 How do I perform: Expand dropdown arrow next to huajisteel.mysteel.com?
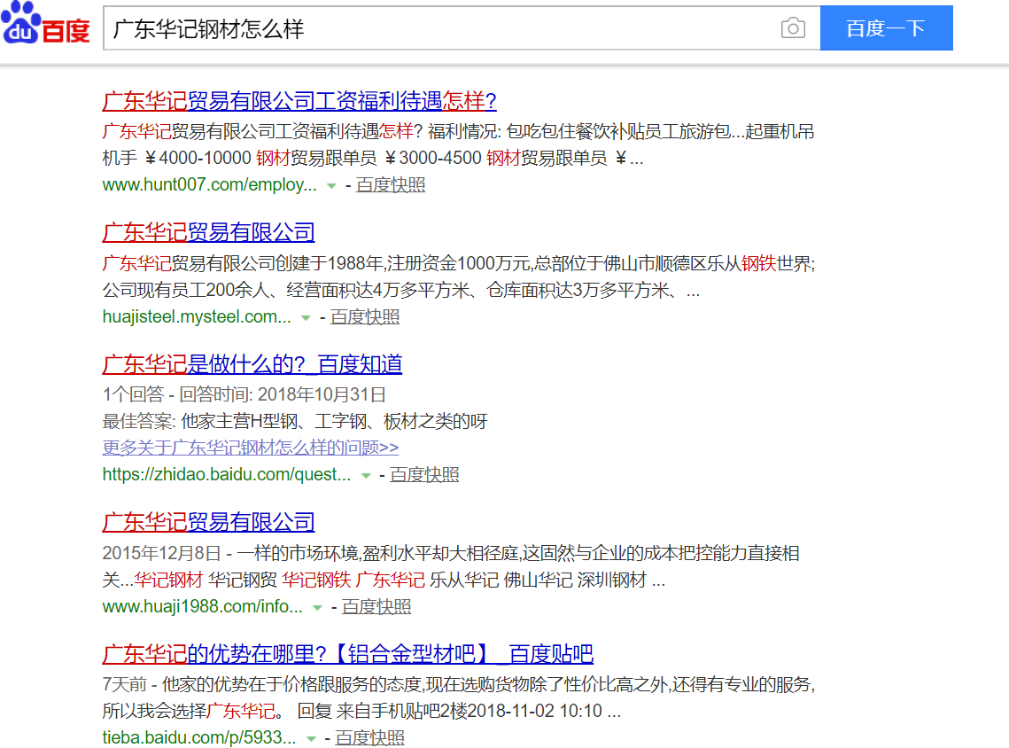(307, 318)
